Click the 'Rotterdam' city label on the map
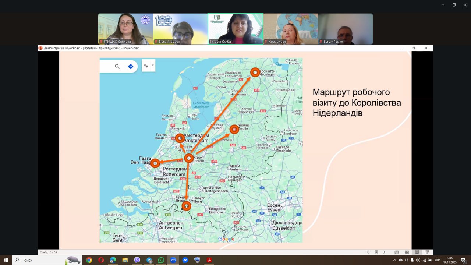 (174, 174)
